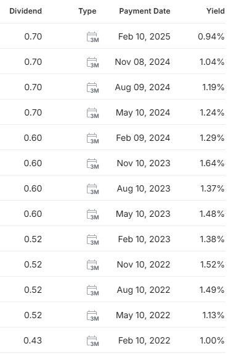
Task: Click the May 10, 2022 payment date
Action: pyautogui.click(x=143, y=315)
